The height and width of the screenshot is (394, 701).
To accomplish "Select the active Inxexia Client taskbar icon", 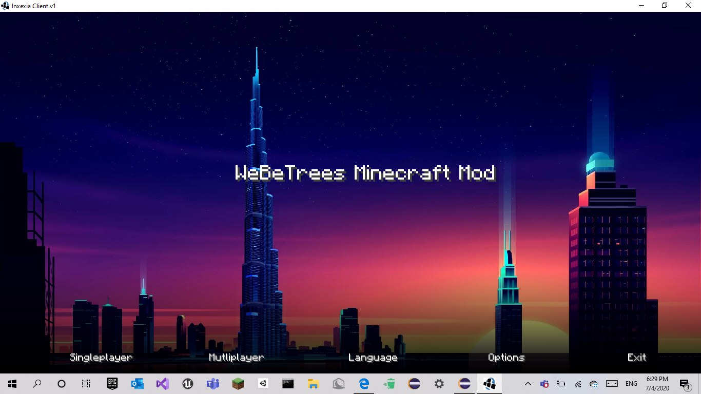I will (490, 384).
